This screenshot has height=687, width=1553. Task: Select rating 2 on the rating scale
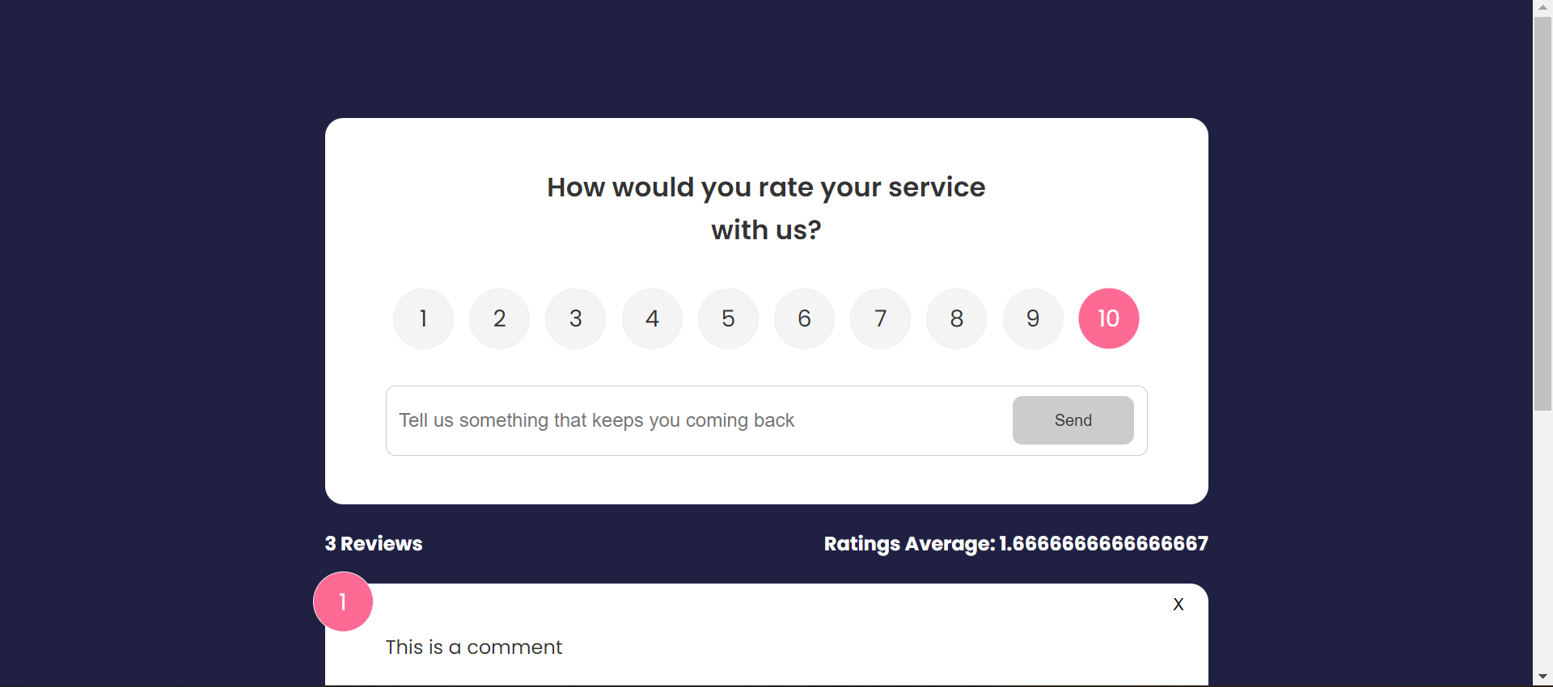click(498, 318)
